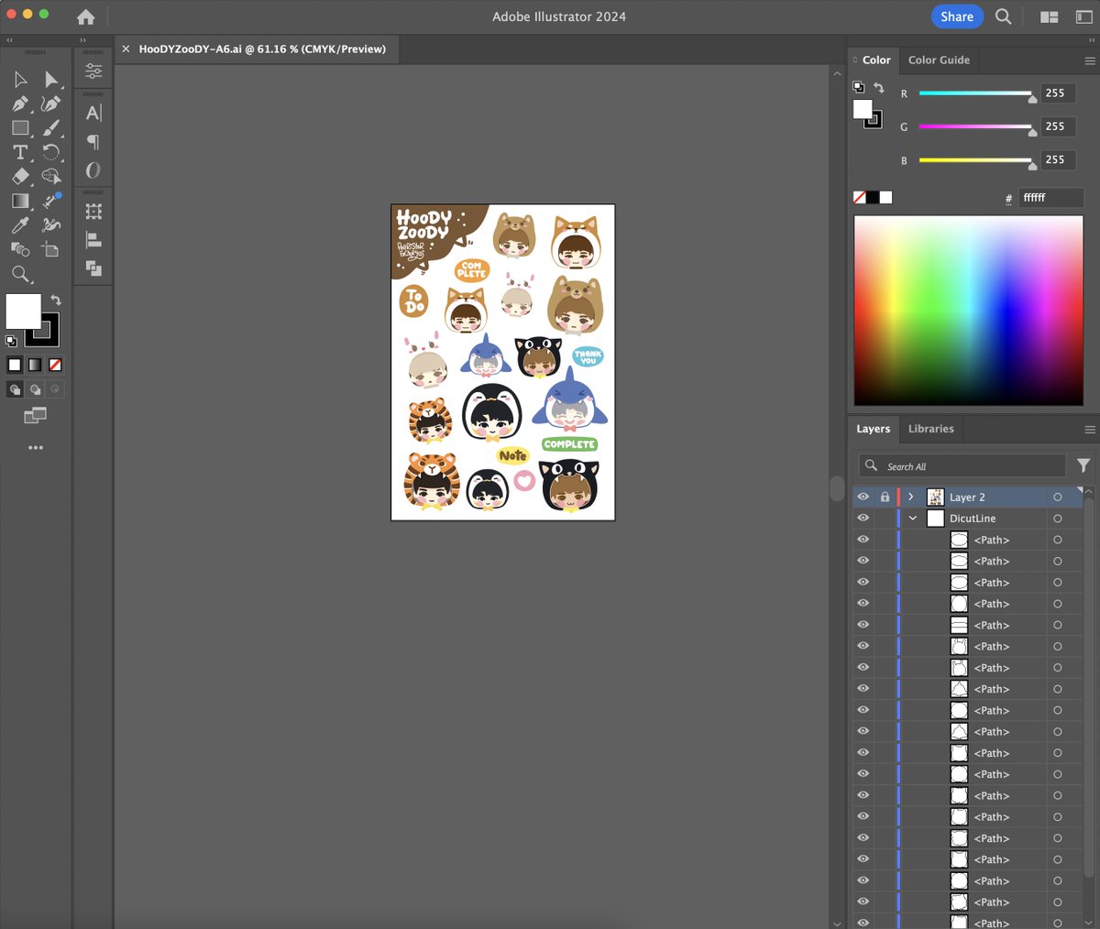Viewport: 1100px width, 929px height.
Task: Click the hex color value field
Action: [x=1050, y=198]
